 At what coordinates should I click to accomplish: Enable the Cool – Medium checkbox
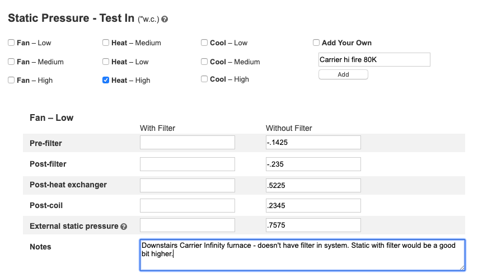point(204,62)
